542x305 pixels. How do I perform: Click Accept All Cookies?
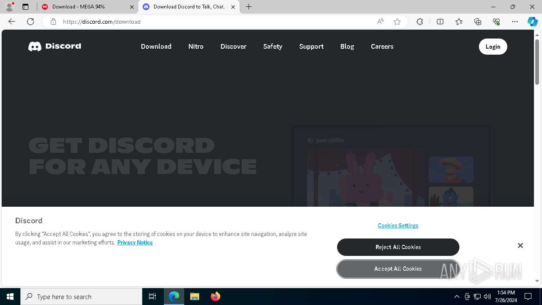[398, 269]
